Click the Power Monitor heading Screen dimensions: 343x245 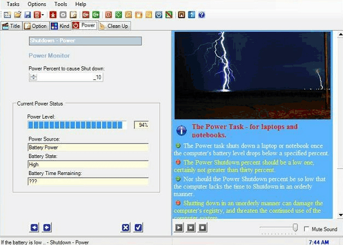49,56
